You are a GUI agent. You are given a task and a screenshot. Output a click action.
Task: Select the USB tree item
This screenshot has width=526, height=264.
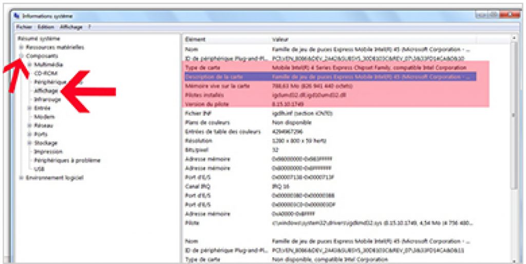tap(39, 169)
